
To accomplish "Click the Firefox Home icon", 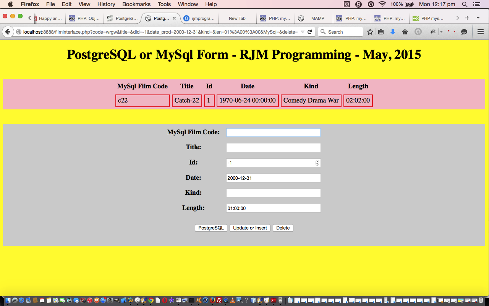I will click(405, 32).
